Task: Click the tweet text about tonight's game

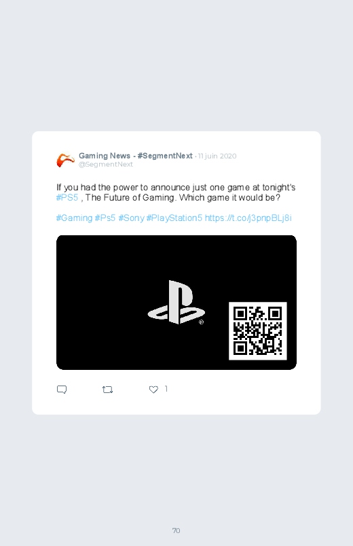Action: click(176, 192)
